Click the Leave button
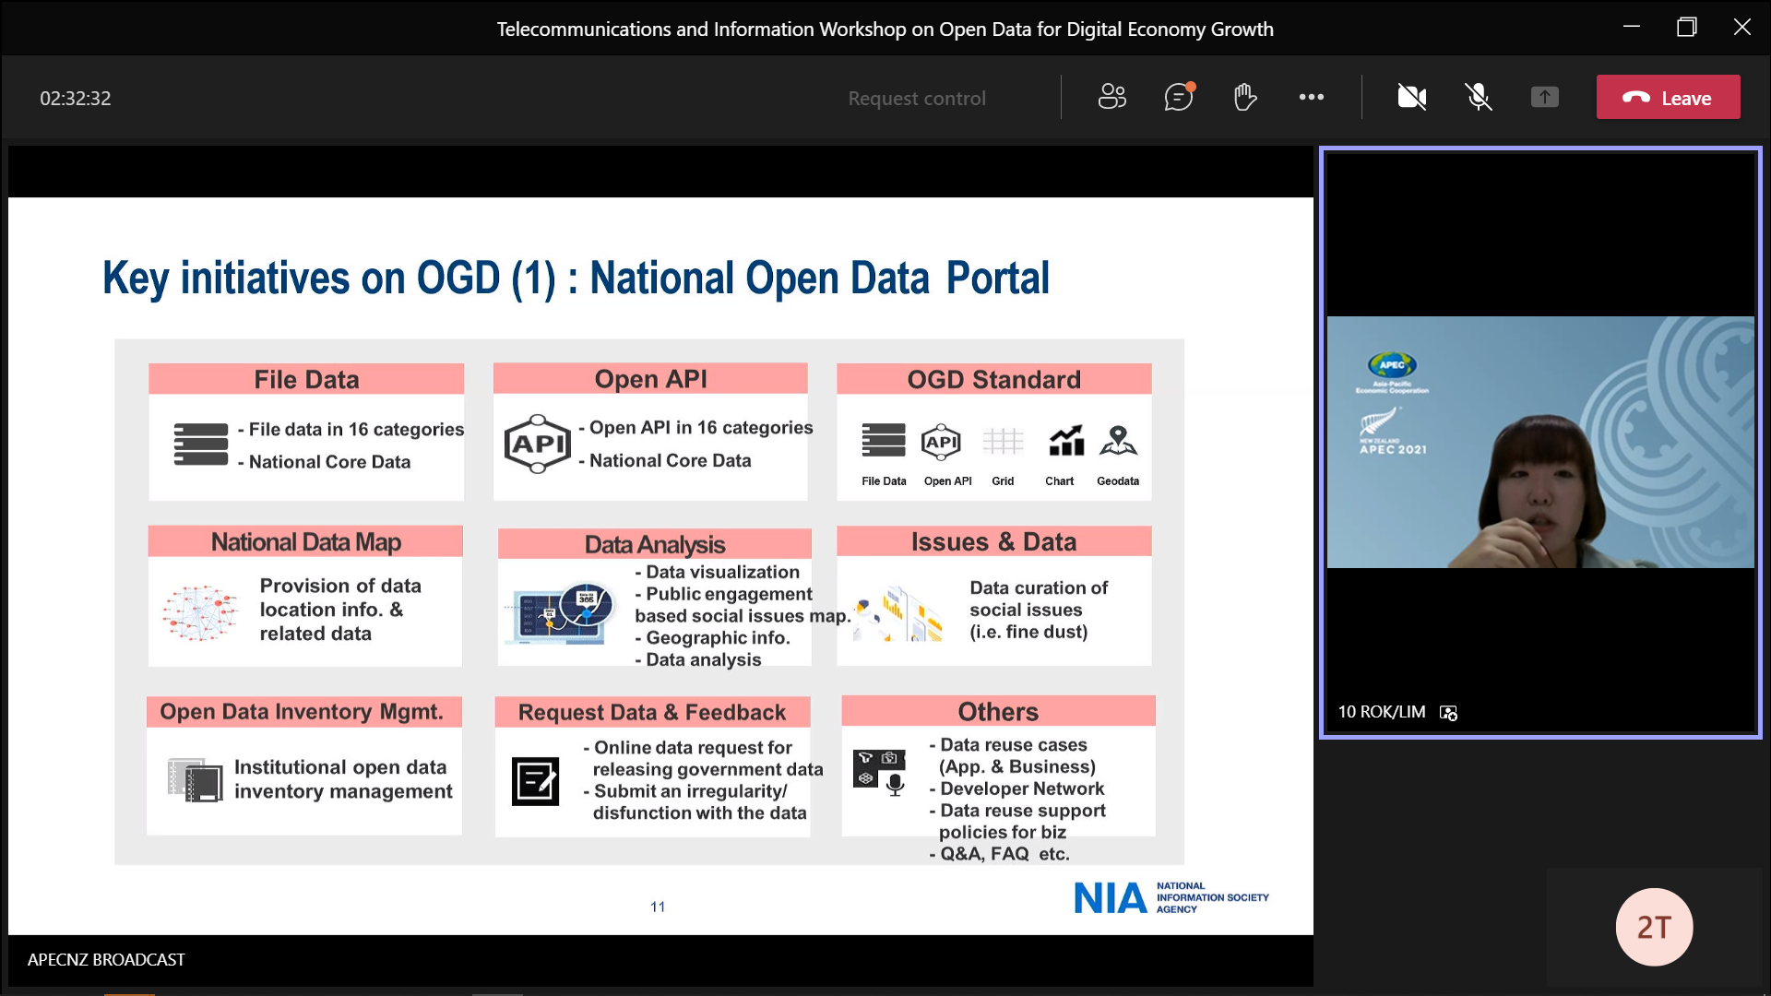Viewport: 1771px width, 996px height. click(x=1668, y=97)
